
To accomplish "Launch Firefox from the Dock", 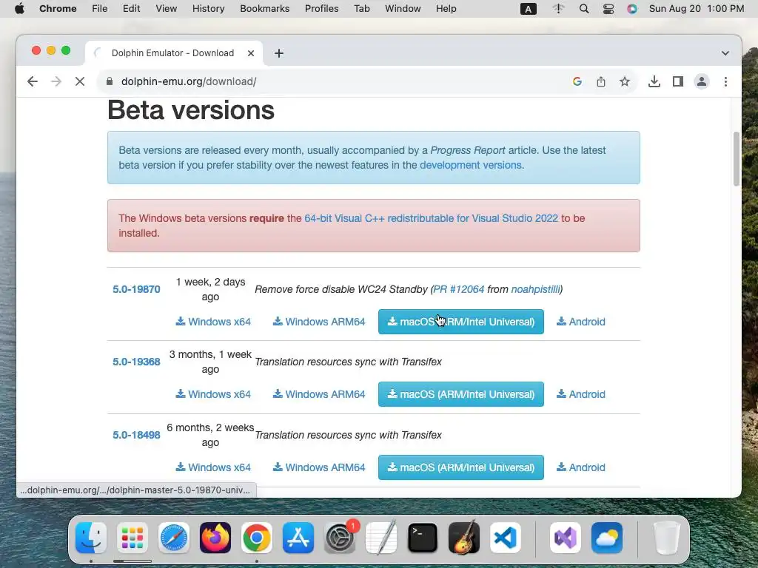I will pyautogui.click(x=215, y=538).
